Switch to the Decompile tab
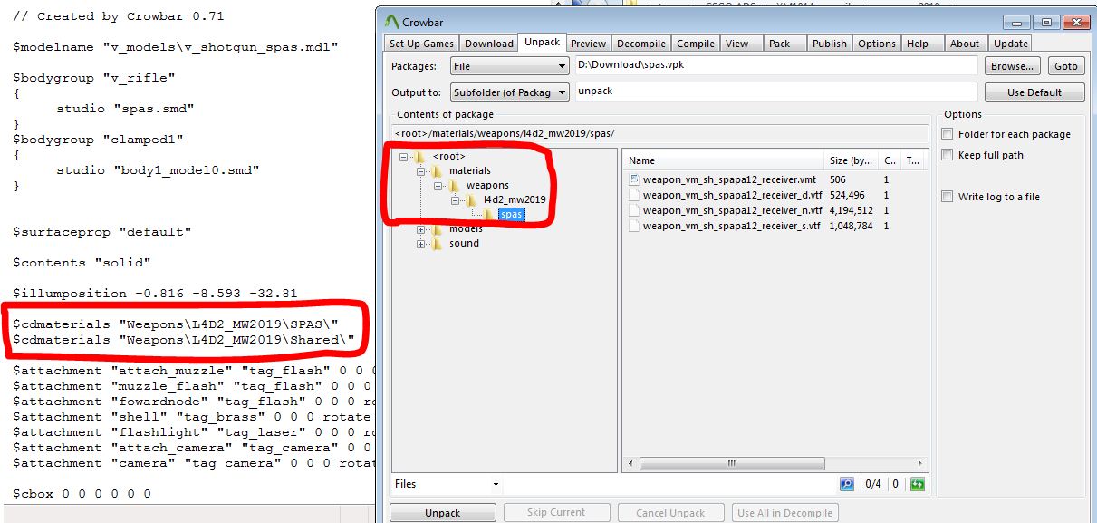The width and height of the screenshot is (1097, 523). [641, 44]
